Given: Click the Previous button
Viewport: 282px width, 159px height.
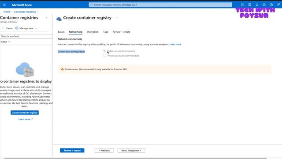Looking at the screenshot, I should pyautogui.click(x=104, y=151).
